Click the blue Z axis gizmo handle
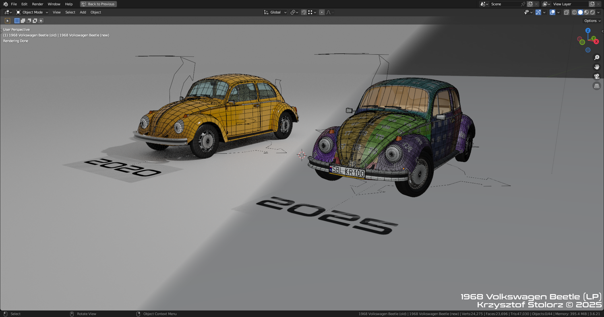604x317 pixels. point(588,31)
